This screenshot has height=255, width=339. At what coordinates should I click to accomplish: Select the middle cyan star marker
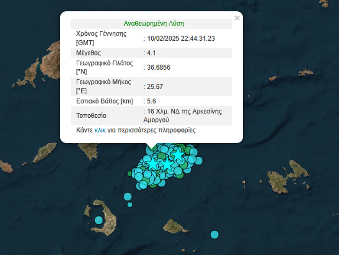[167, 165]
